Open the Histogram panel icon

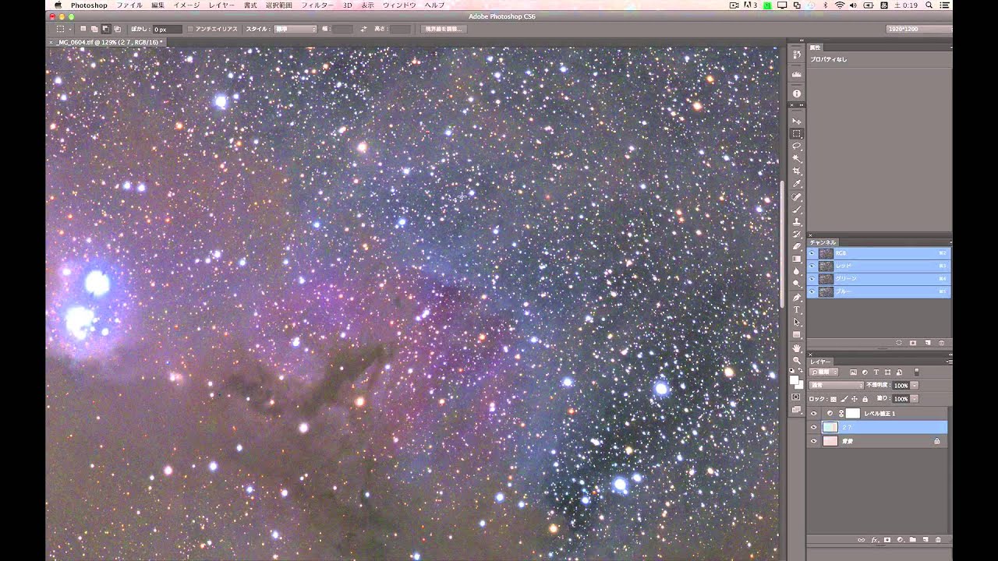(x=797, y=74)
